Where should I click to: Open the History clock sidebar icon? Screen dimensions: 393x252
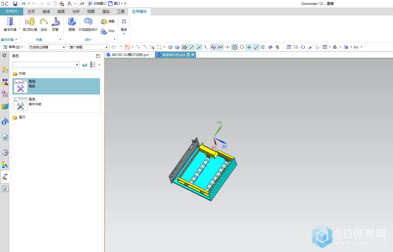coord(5,152)
